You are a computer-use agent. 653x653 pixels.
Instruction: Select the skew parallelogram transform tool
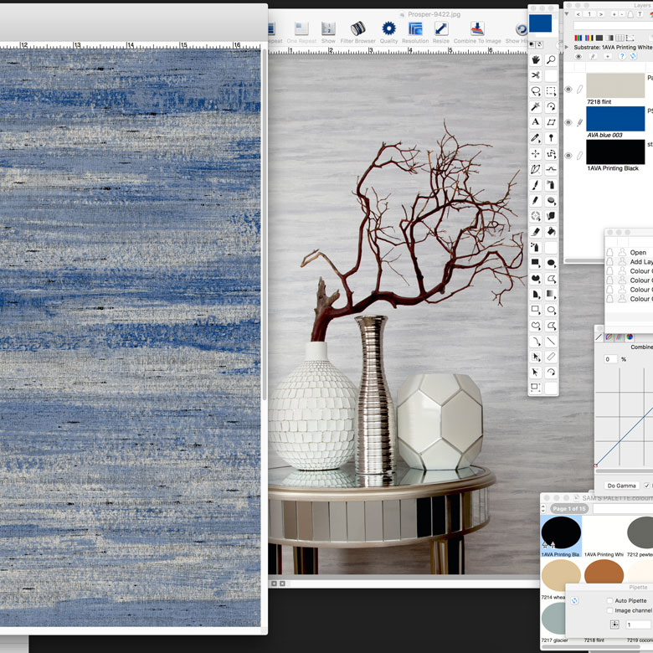pos(551,122)
